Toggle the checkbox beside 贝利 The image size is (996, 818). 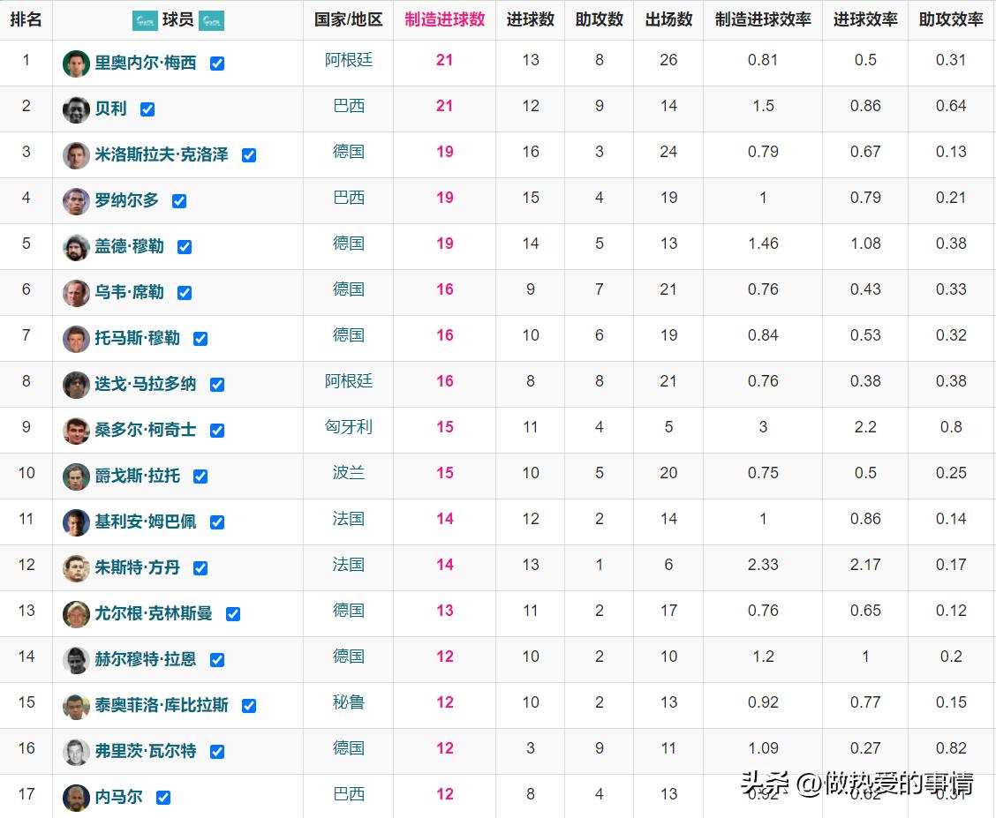click(x=147, y=109)
